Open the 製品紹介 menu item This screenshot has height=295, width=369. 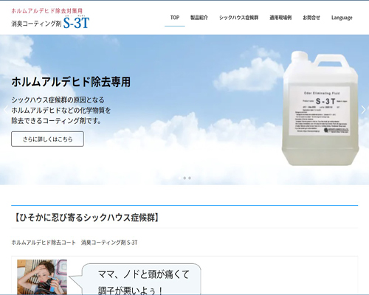pyautogui.click(x=199, y=18)
